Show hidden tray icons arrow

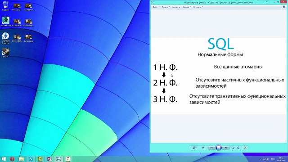(260, 159)
